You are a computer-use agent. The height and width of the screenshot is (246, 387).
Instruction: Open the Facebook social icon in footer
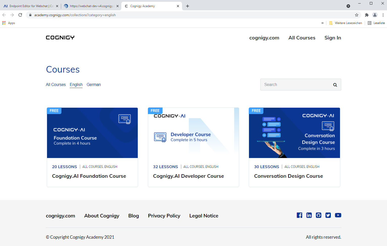(x=300, y=215)
